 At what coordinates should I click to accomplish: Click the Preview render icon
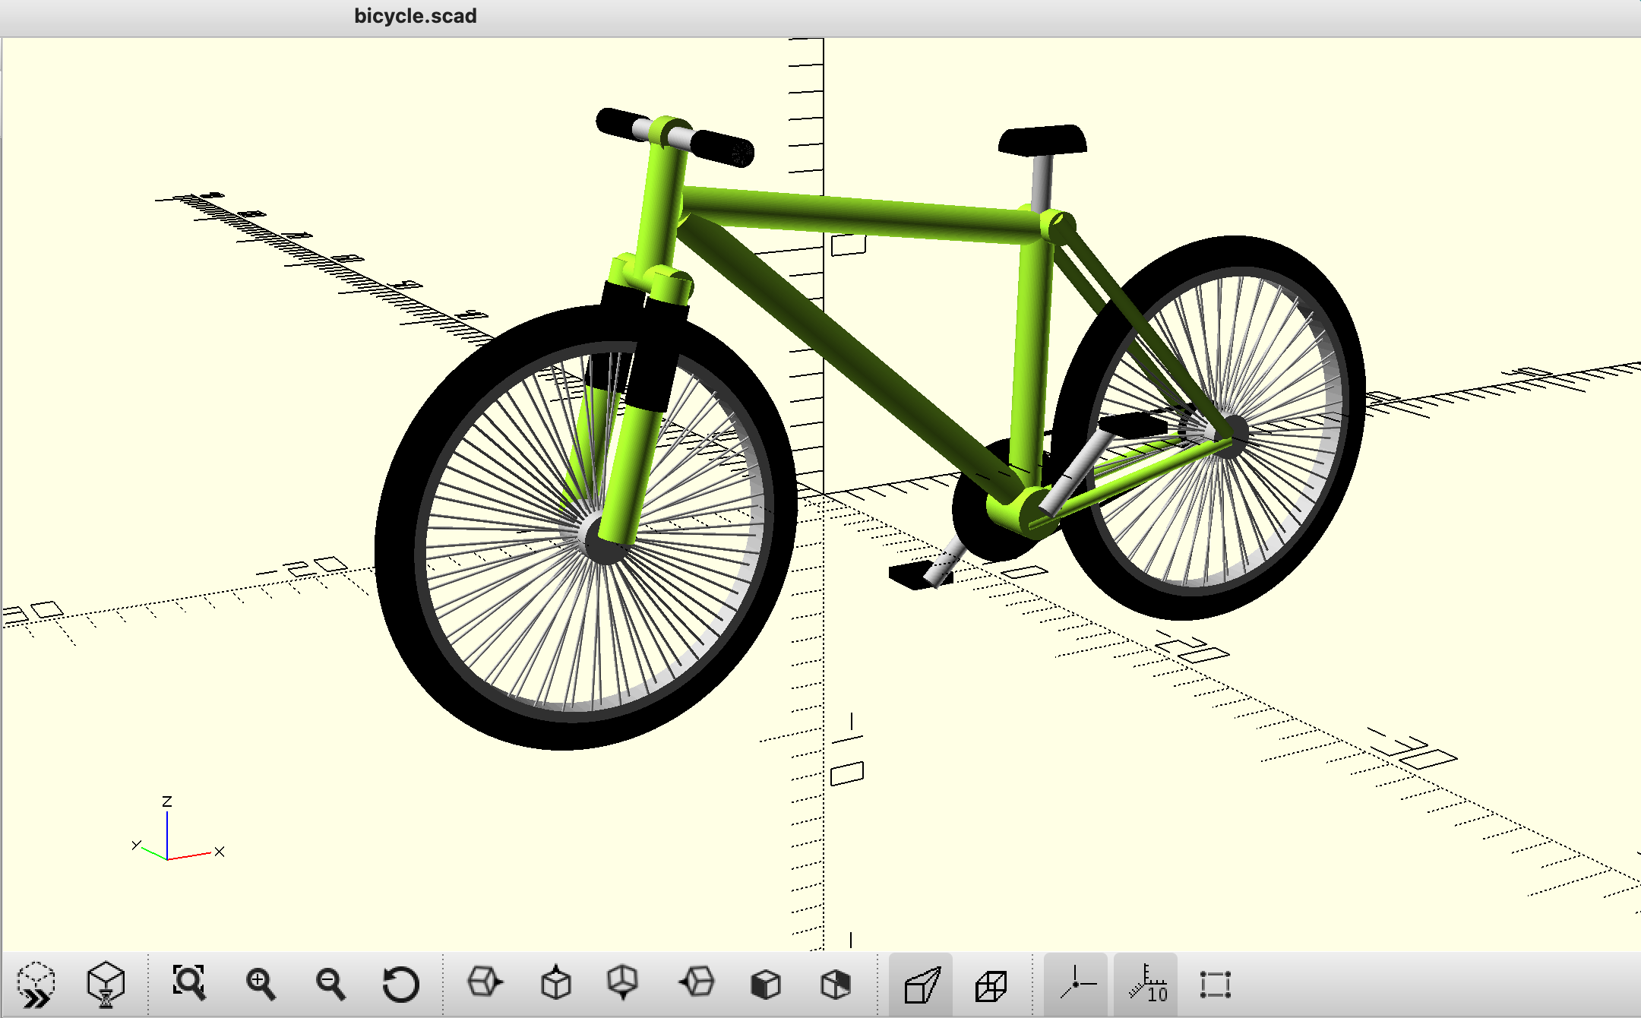tap(36, 985)
